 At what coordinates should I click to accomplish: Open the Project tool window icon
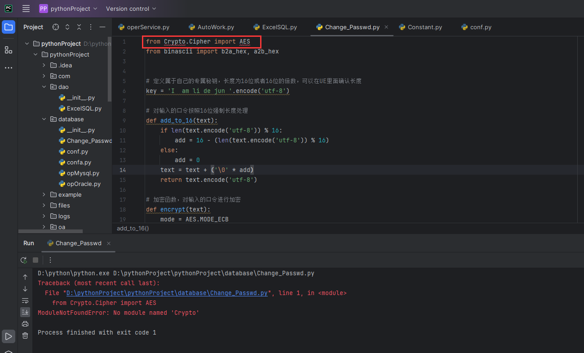click(9, 27)
